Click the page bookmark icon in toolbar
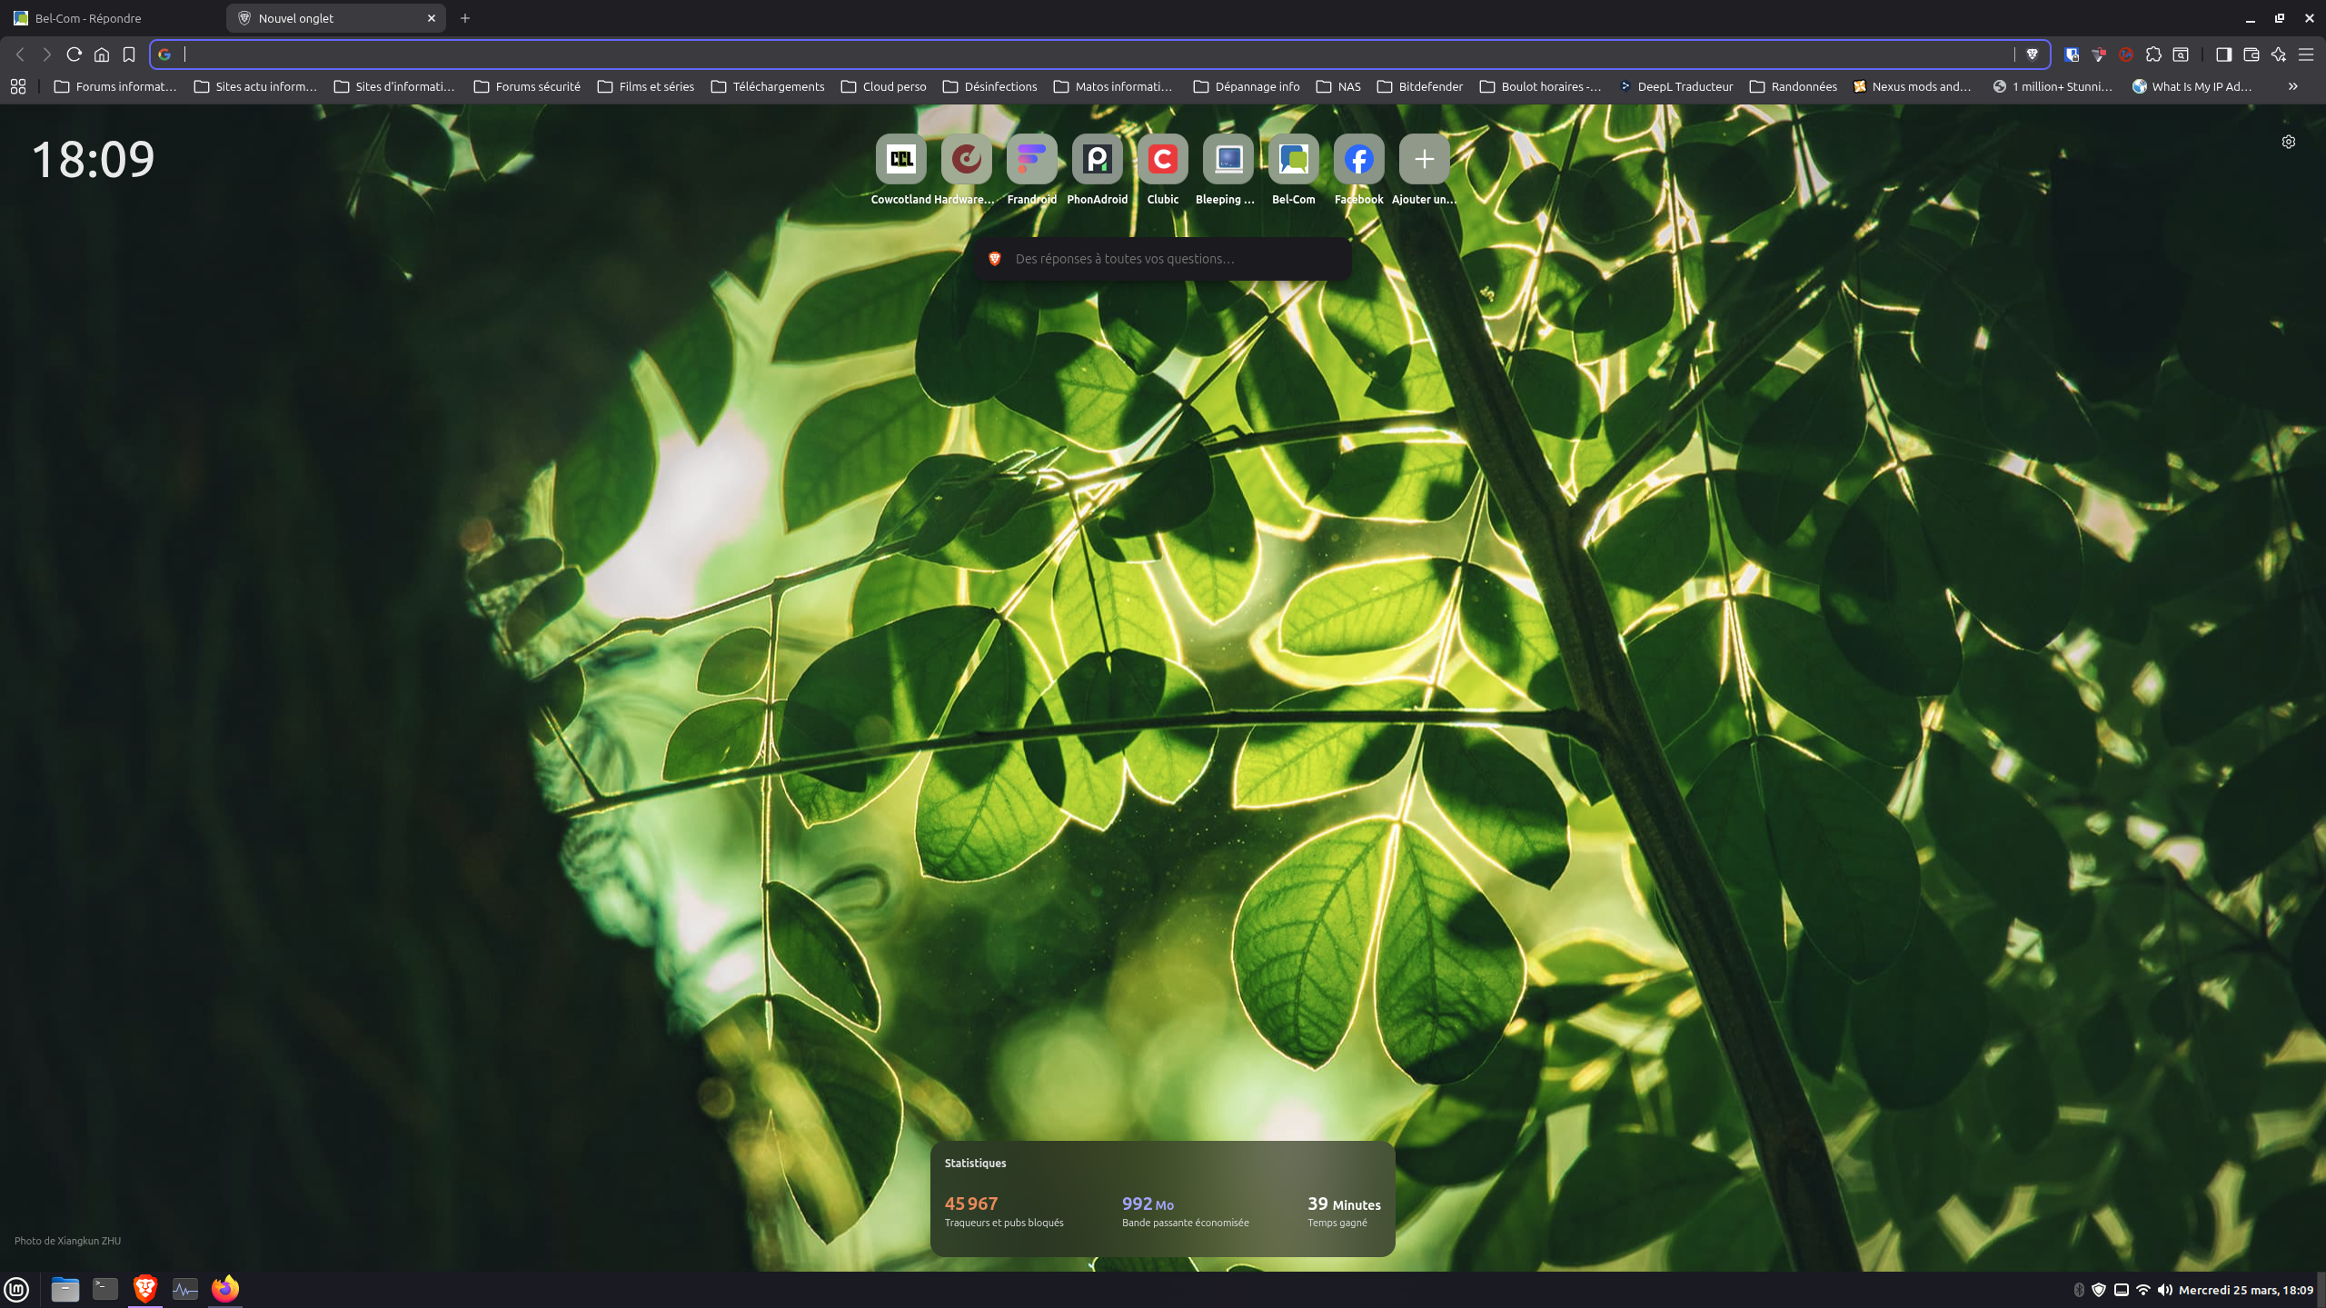 pos(129,54)
